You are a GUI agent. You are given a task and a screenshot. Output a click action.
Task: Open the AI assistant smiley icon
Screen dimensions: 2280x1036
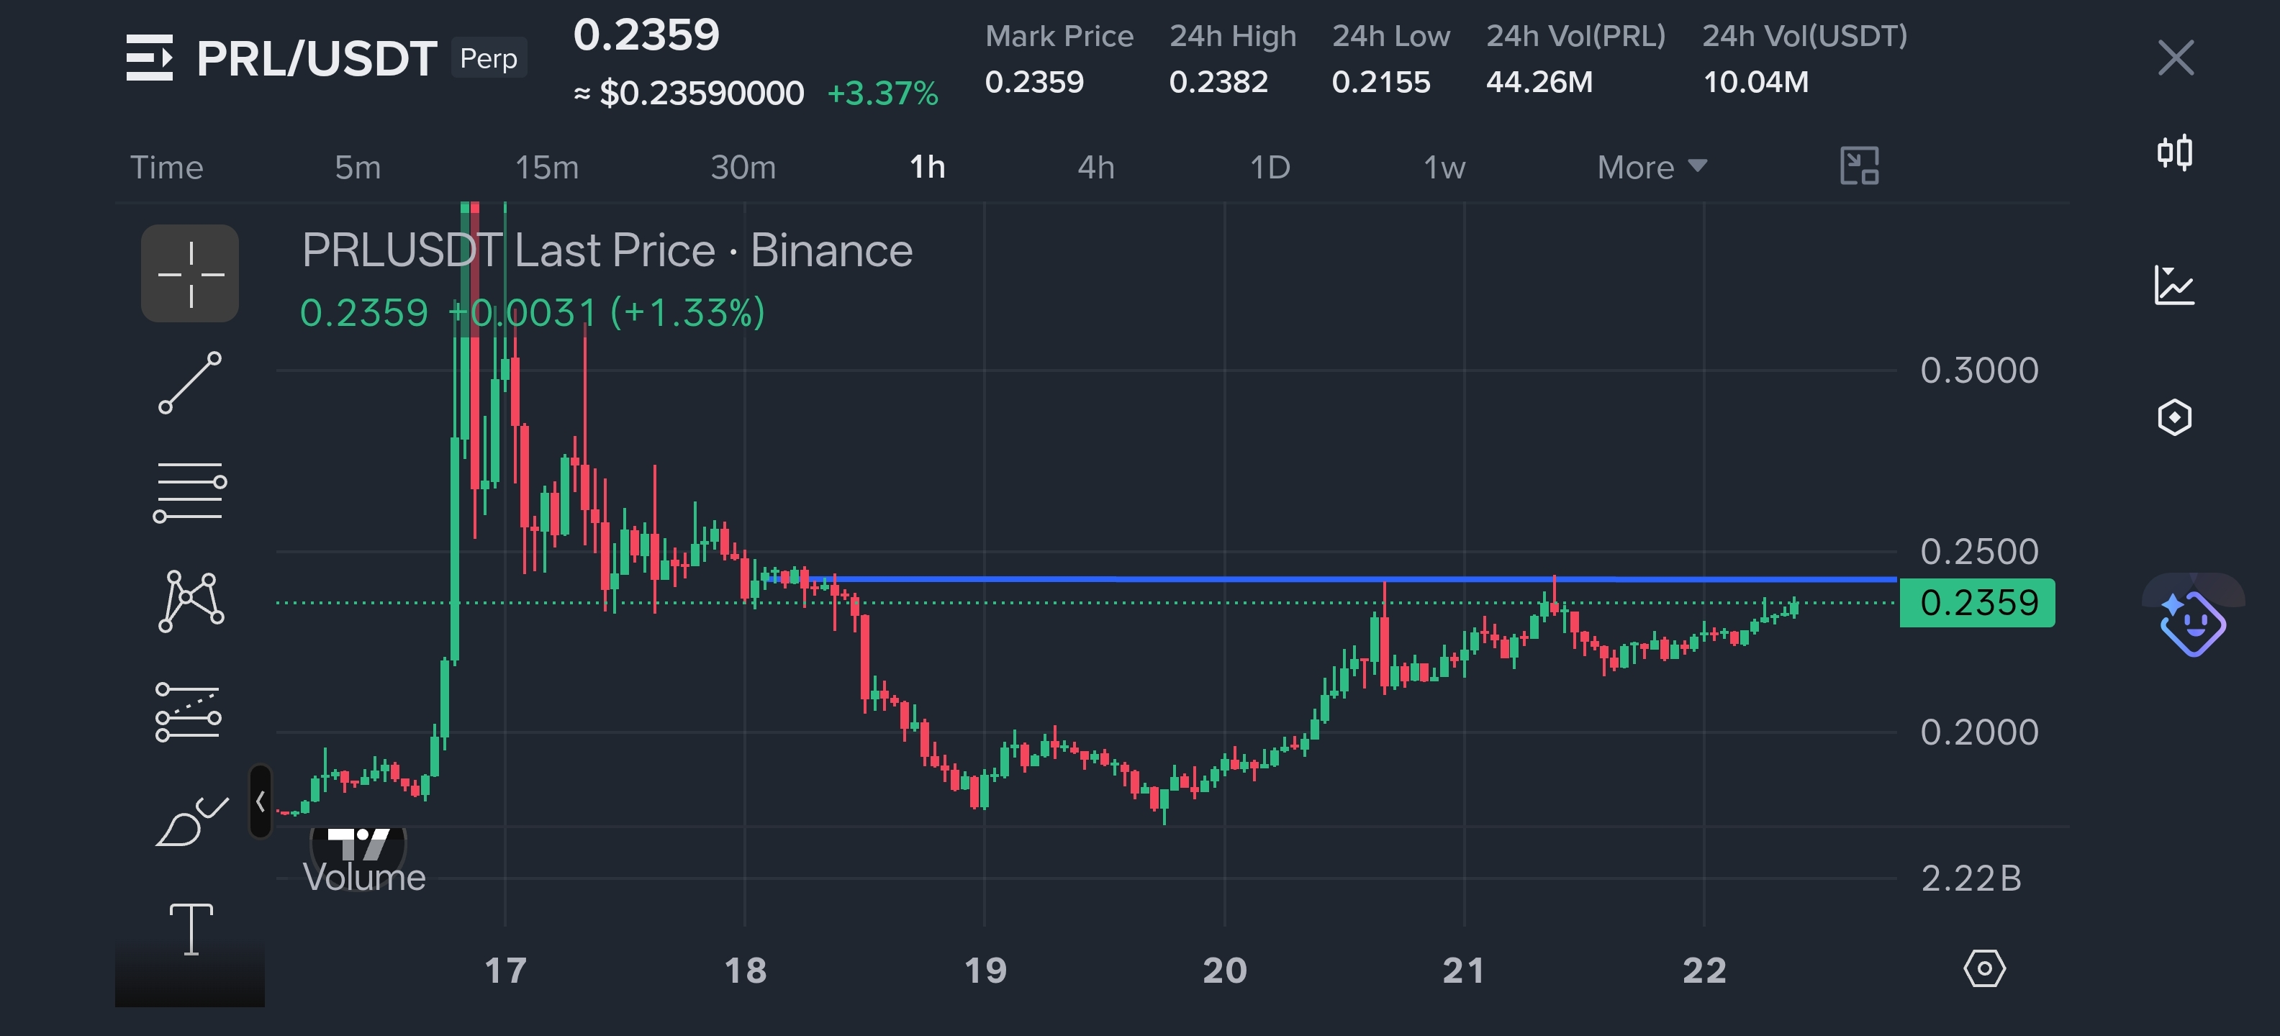click(x=2191, y=624)
